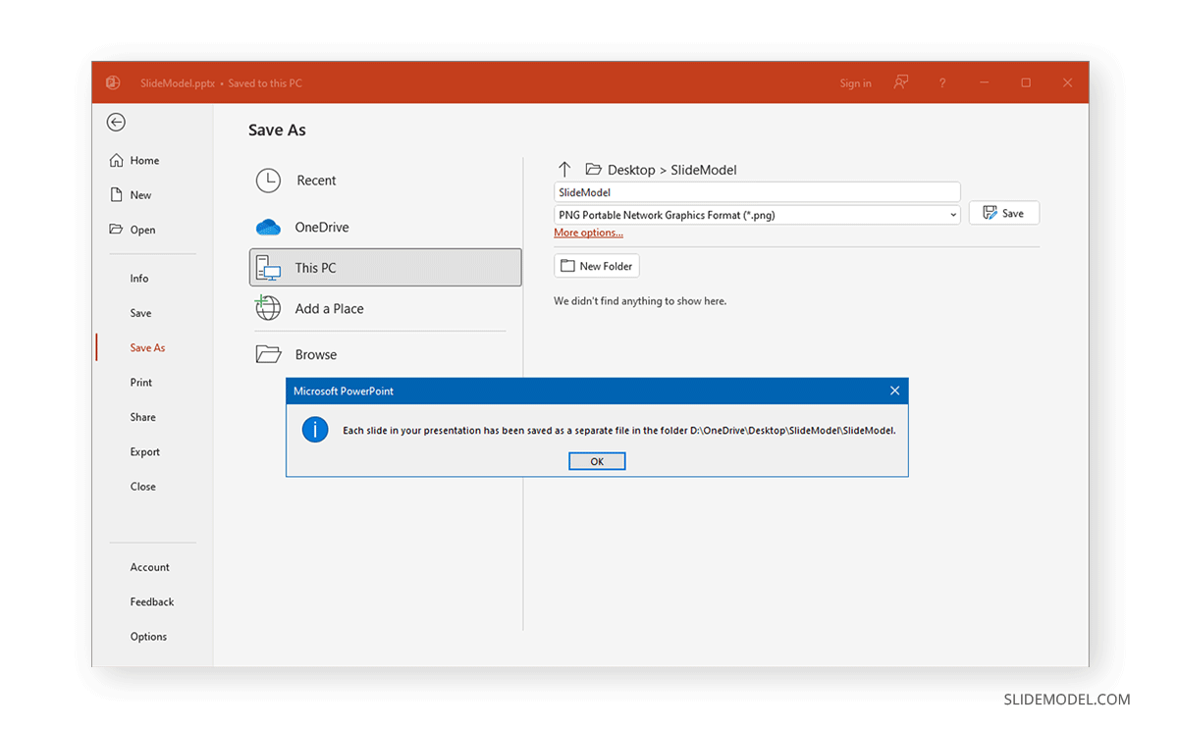Screen dimensions: 1178x729
Task: Select the Add a Place label
Action: tap(329, 308)
